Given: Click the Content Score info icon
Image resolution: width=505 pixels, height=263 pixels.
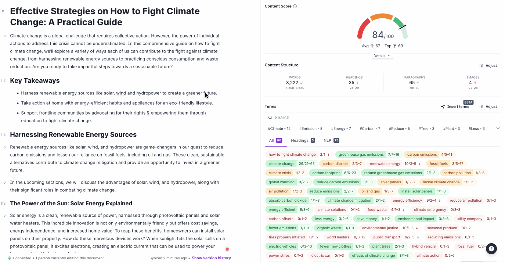Looking at the screenshot, I should (295, 6).
